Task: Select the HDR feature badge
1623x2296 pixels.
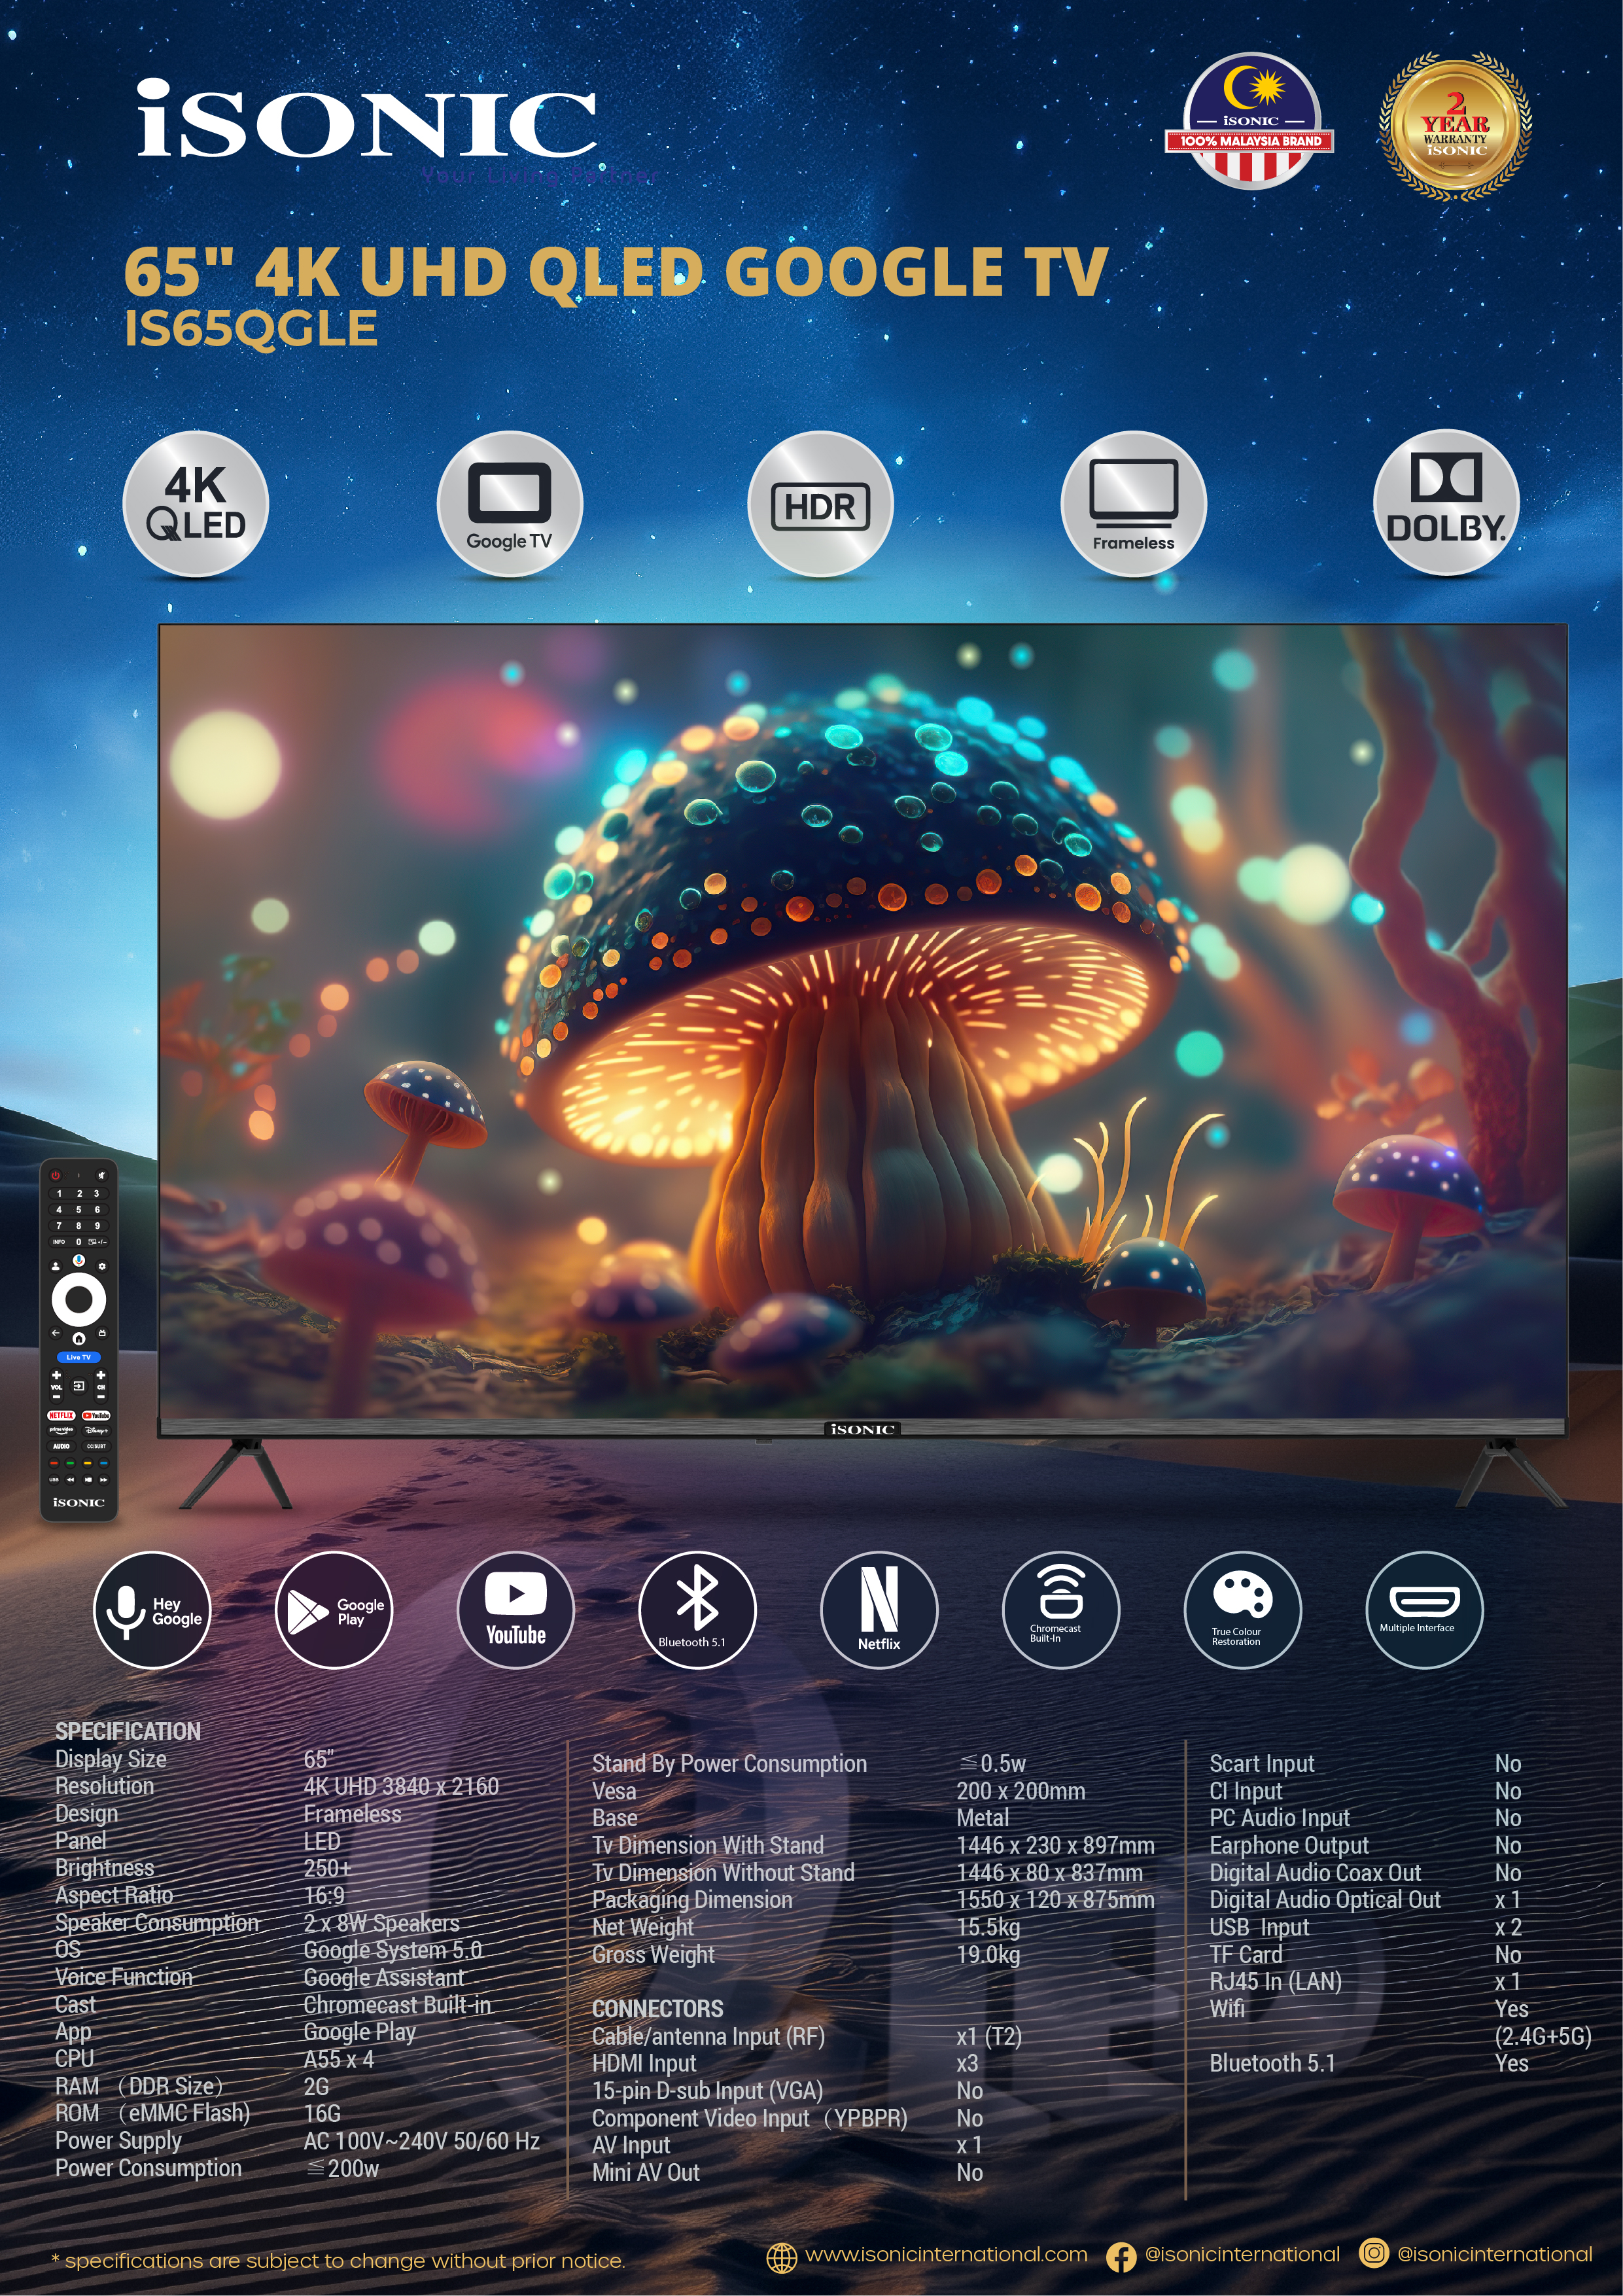Action: tap(820, 504)
